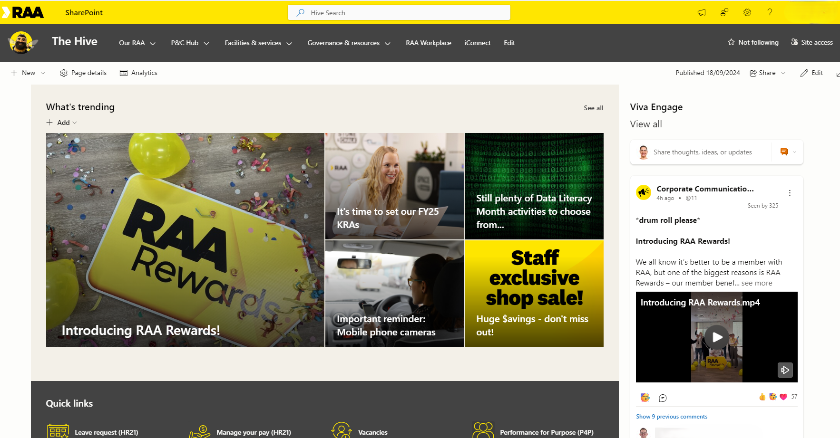Image resolution: width=840 pixels, height=438 pixels.
Task: Click See all in What's trending
Action: (593, 108)
